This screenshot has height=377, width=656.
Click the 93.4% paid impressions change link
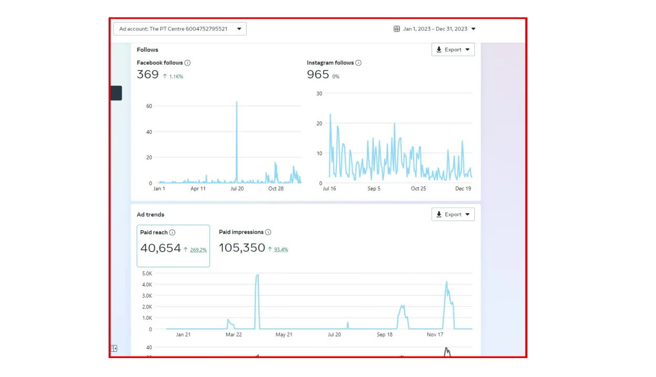coord(281,249)
